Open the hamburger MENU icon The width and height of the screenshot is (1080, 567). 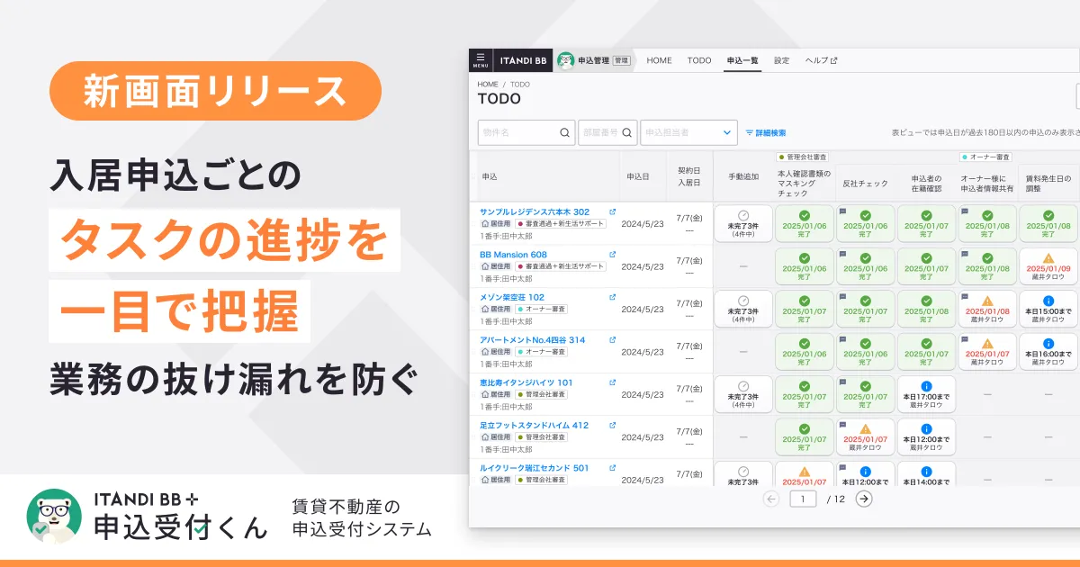point(481,60)
